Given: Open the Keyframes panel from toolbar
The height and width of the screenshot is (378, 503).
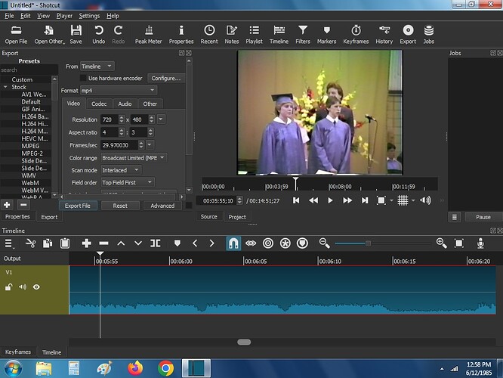Looking at the screenshot, I should [356, 35].
